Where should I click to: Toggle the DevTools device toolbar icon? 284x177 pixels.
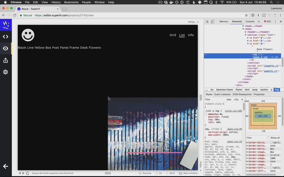point(212,22)
